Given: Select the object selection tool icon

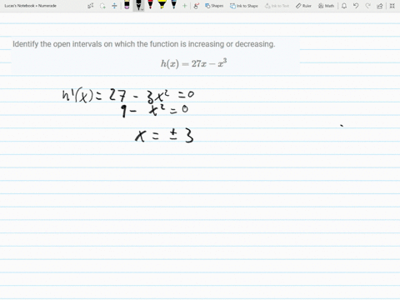Looking at the screenshot, I should pyautogui.click(x=91, y=6).
